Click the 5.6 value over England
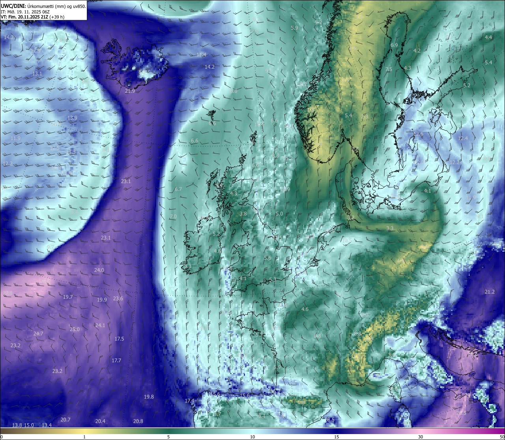This screenshot has width=505, height=440. click(x=267, y=258)
